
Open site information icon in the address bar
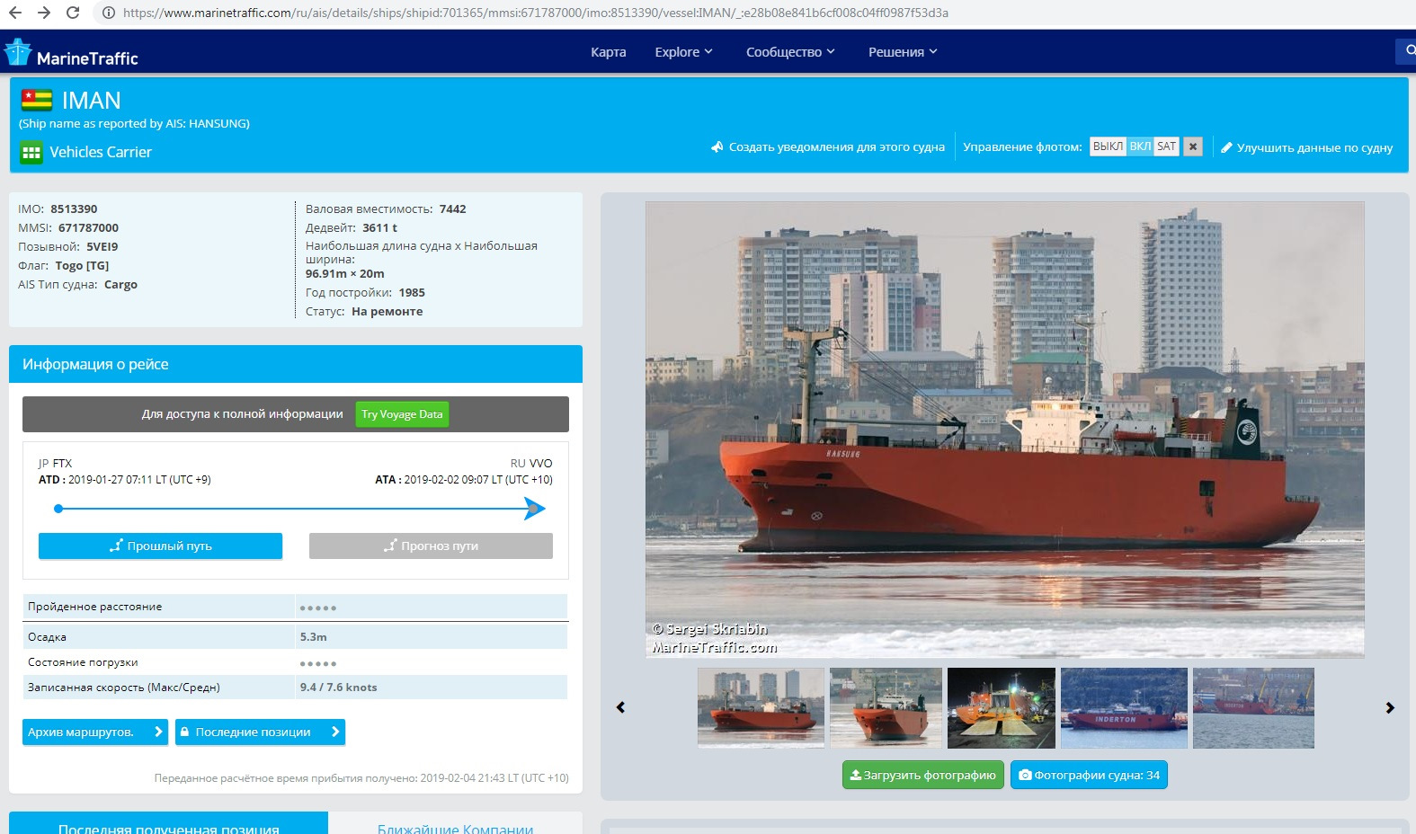click(108, 13)
